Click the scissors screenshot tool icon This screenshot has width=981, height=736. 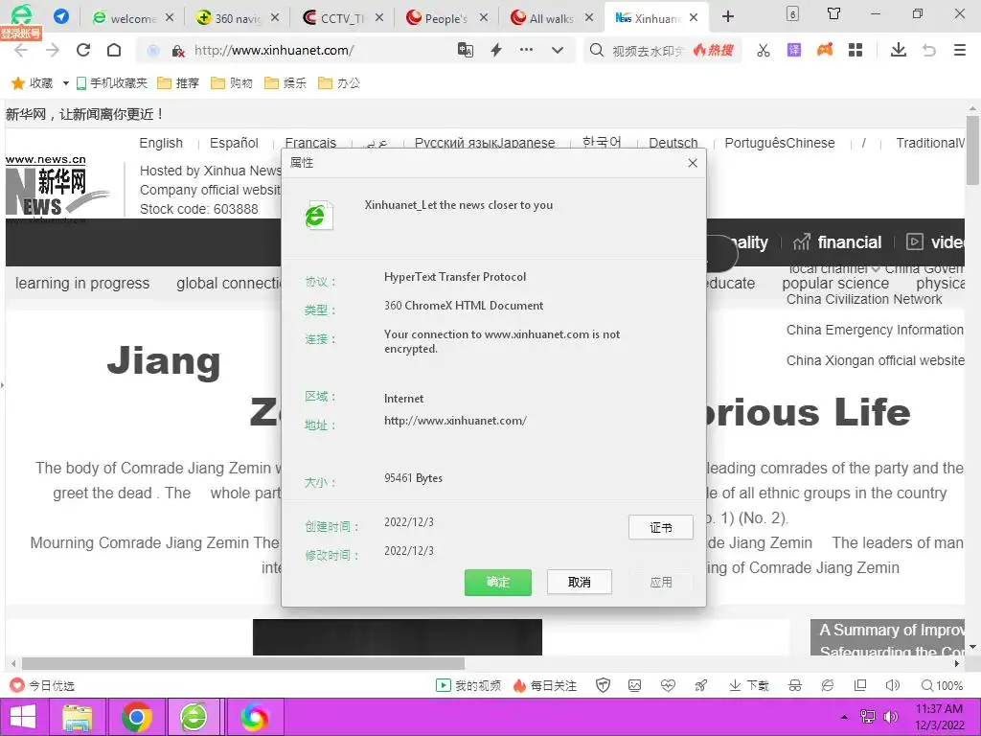(764, 50)
